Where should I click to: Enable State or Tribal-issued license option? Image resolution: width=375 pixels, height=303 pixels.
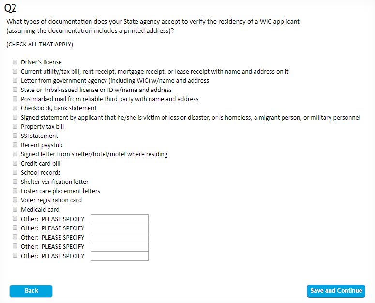[15, 90]
